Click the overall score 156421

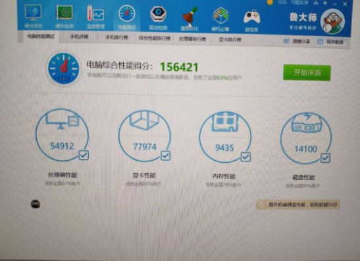click(x=179, y=67)
